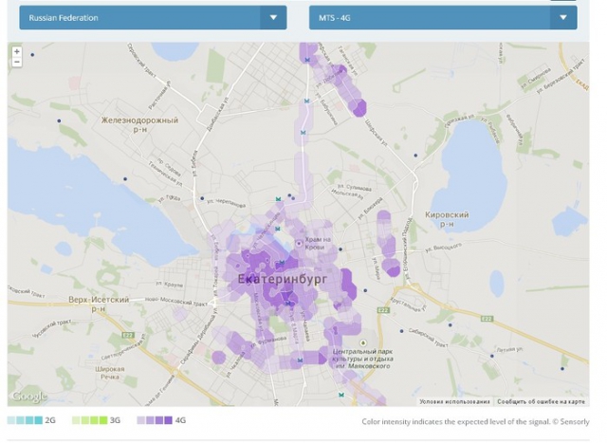Click the Донбасская ул. street label
Viewport: 607px width, 443px height.
click(217, 113)
